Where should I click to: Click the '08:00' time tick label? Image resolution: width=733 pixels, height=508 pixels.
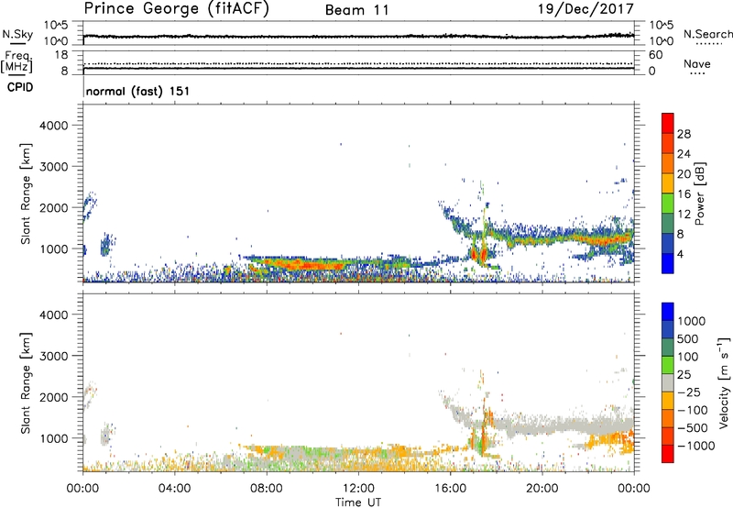pos(267,489)
